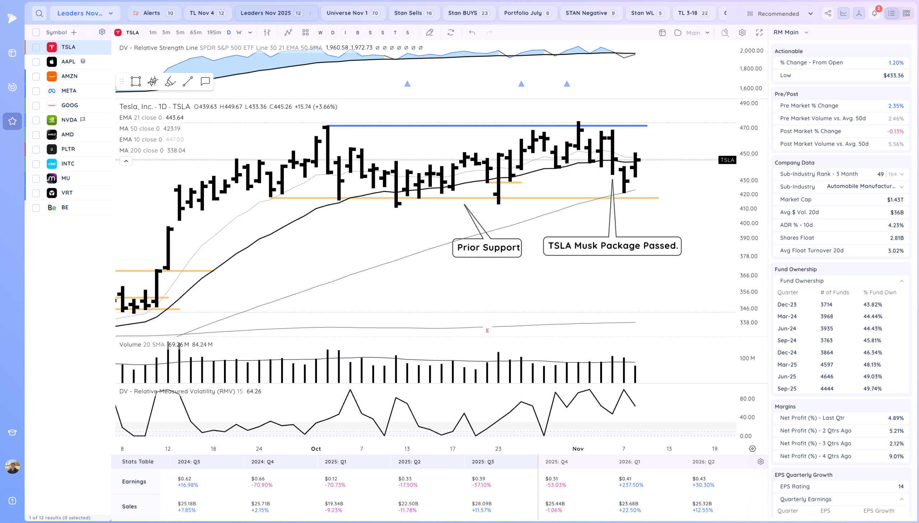Click the refresh chart icon
Image resolution: width=919 pixels, height=523 pixels.
click(x=450, y=32)
